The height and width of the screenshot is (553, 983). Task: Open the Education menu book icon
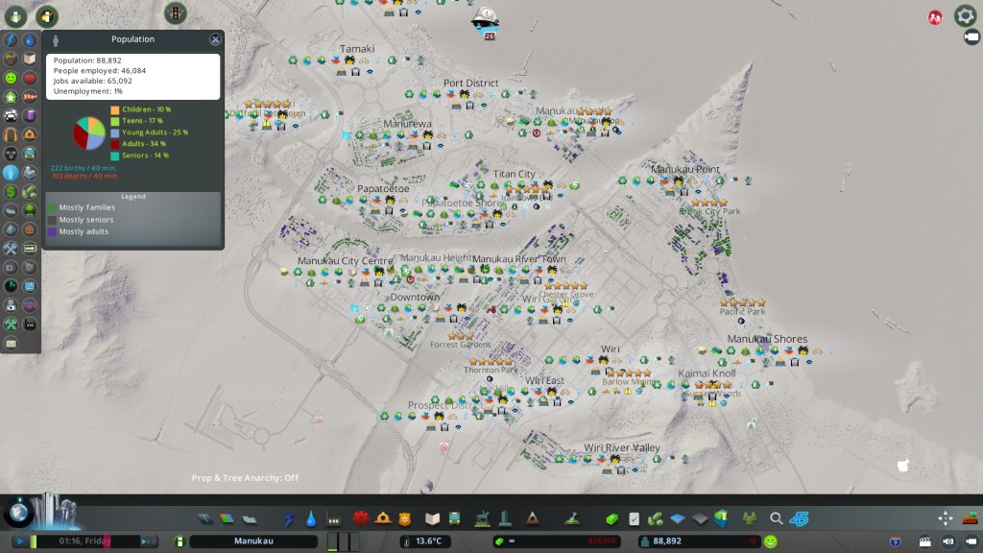tap(433, 519)
